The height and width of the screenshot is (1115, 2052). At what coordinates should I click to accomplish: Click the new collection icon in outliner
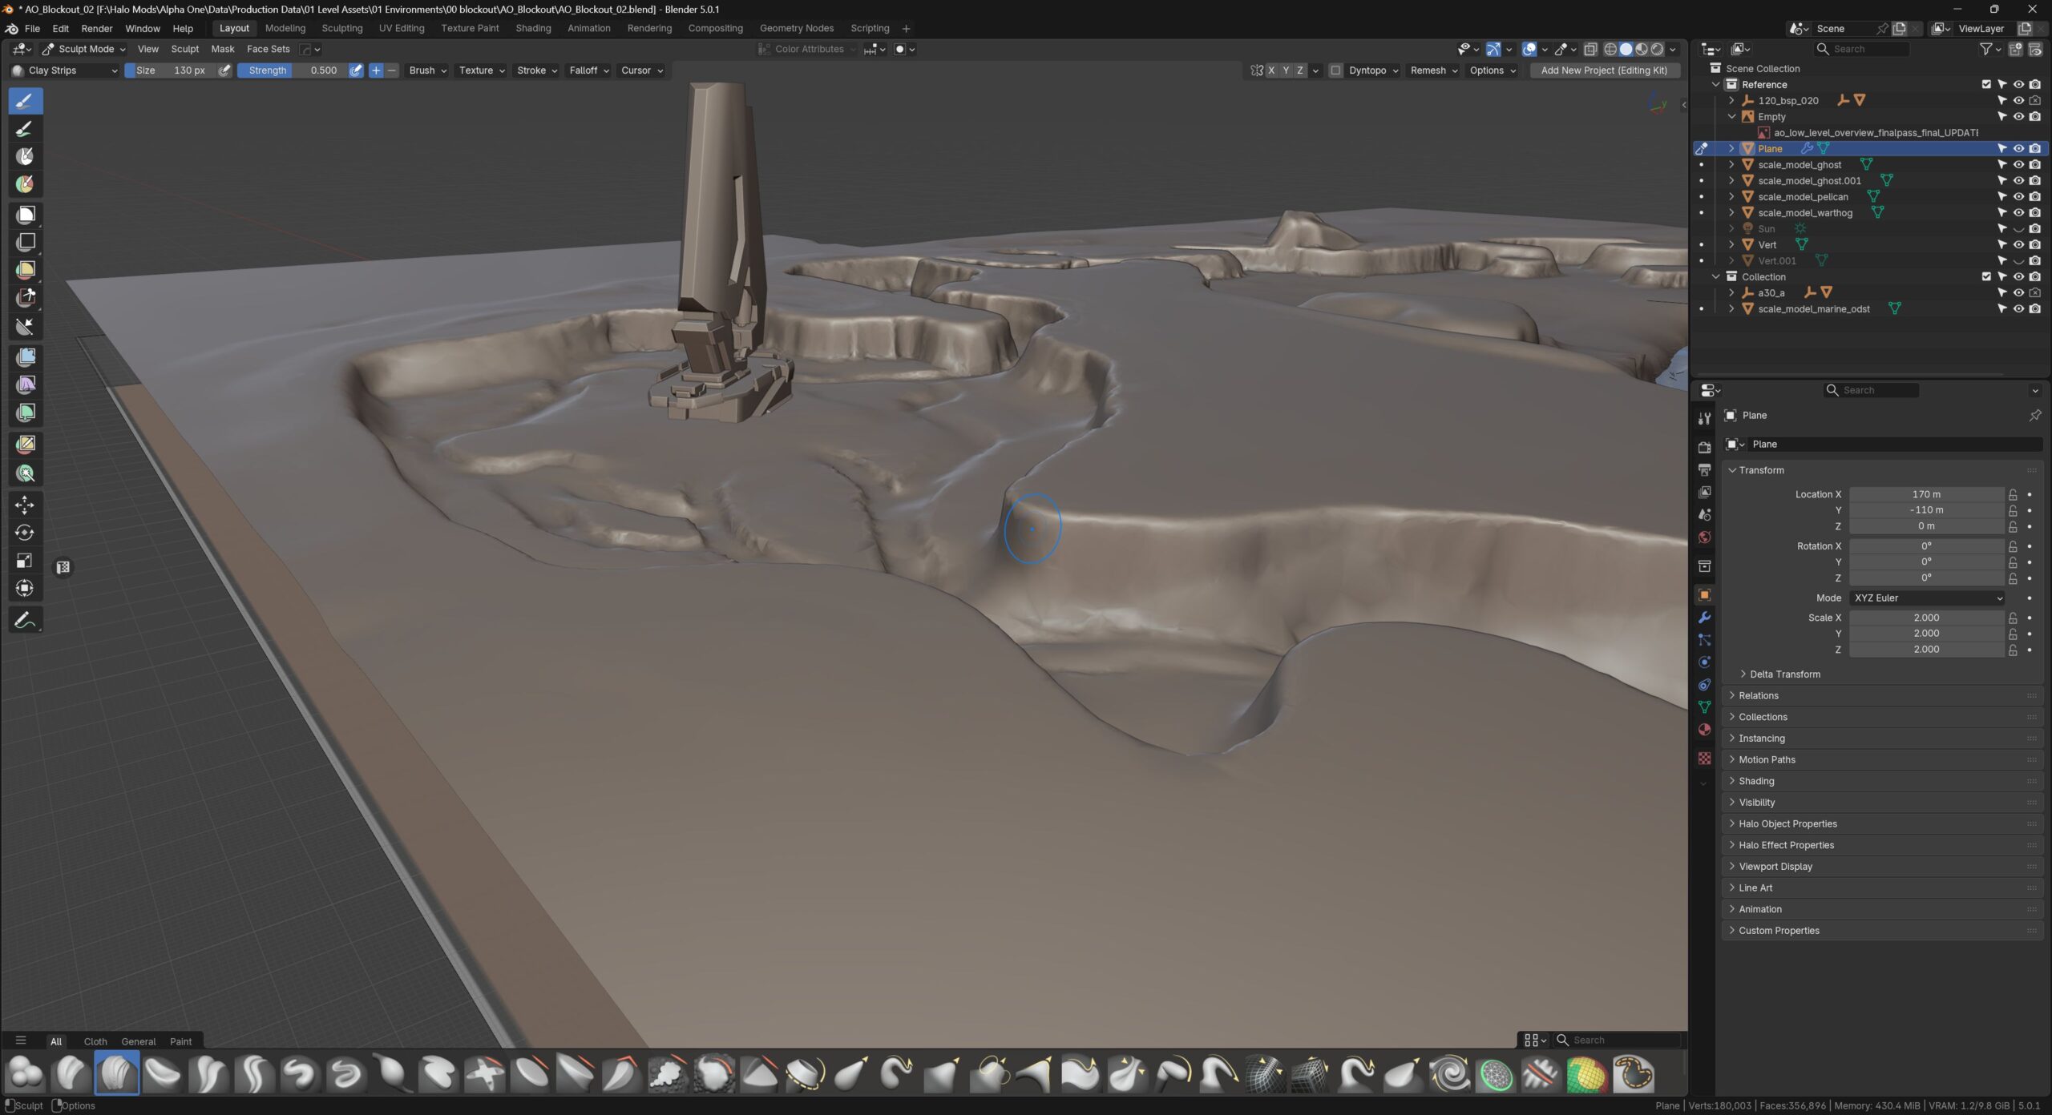pyautogui.click(x=2016, y=49)
